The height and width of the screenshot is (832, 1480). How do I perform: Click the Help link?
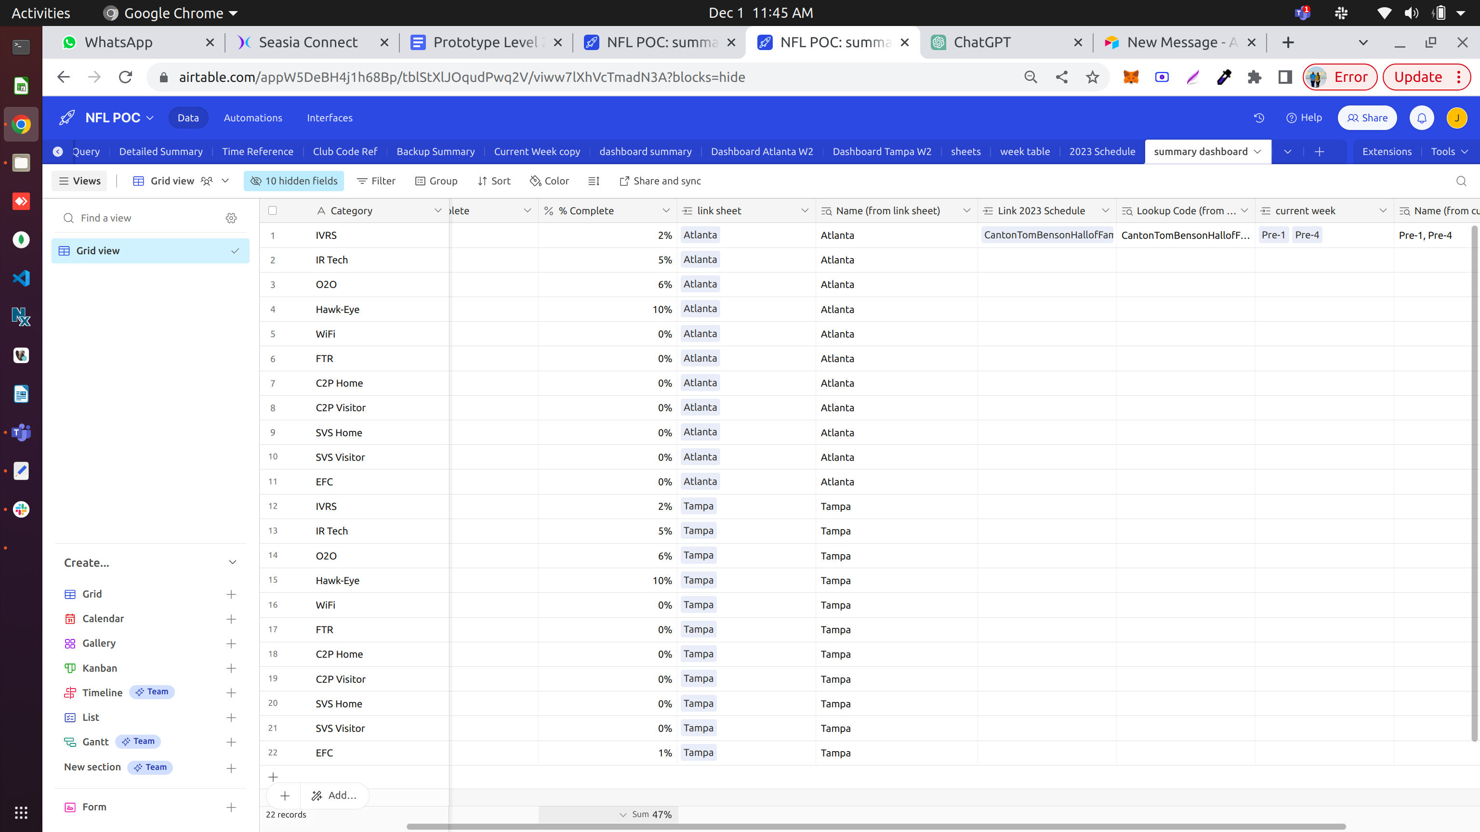coord(1304,117)
